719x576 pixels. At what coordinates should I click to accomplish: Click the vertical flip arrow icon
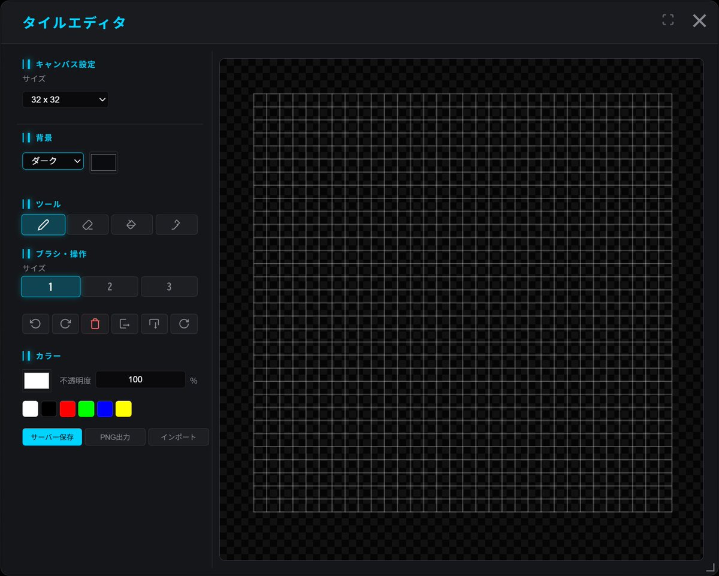154,324
